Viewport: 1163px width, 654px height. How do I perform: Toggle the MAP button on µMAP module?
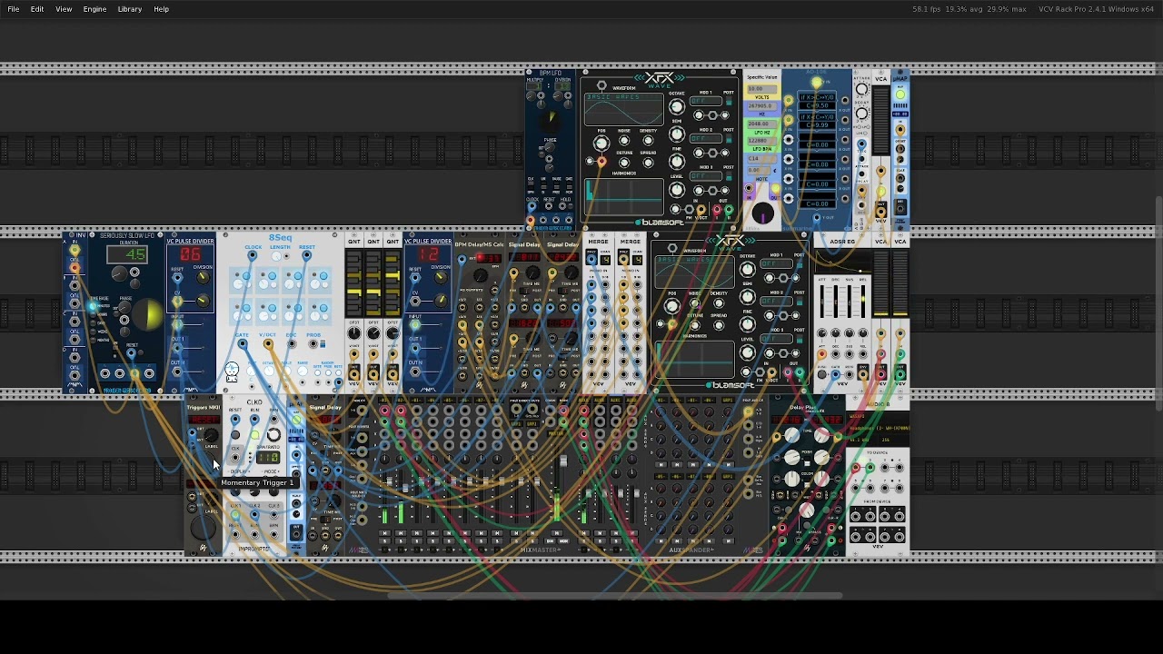900,94
